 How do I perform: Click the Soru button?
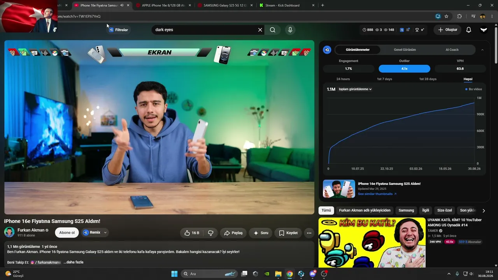tap(261, 233)
